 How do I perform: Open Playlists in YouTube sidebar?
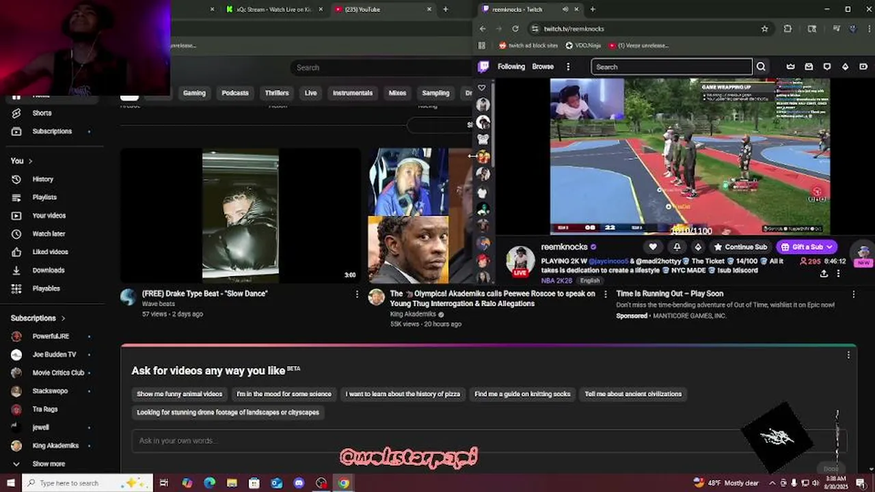44,197
